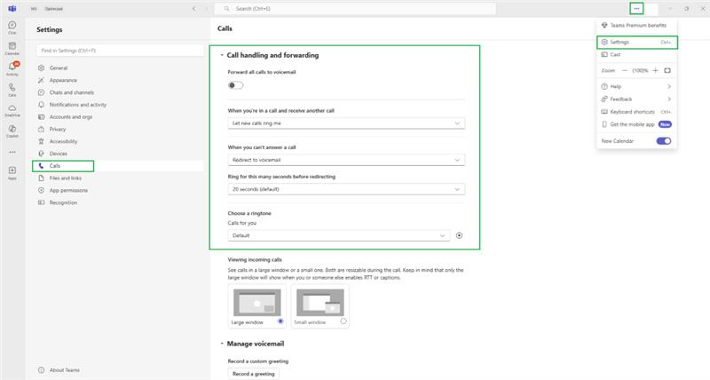Click the Recognition icon

(x=41, y=202)
